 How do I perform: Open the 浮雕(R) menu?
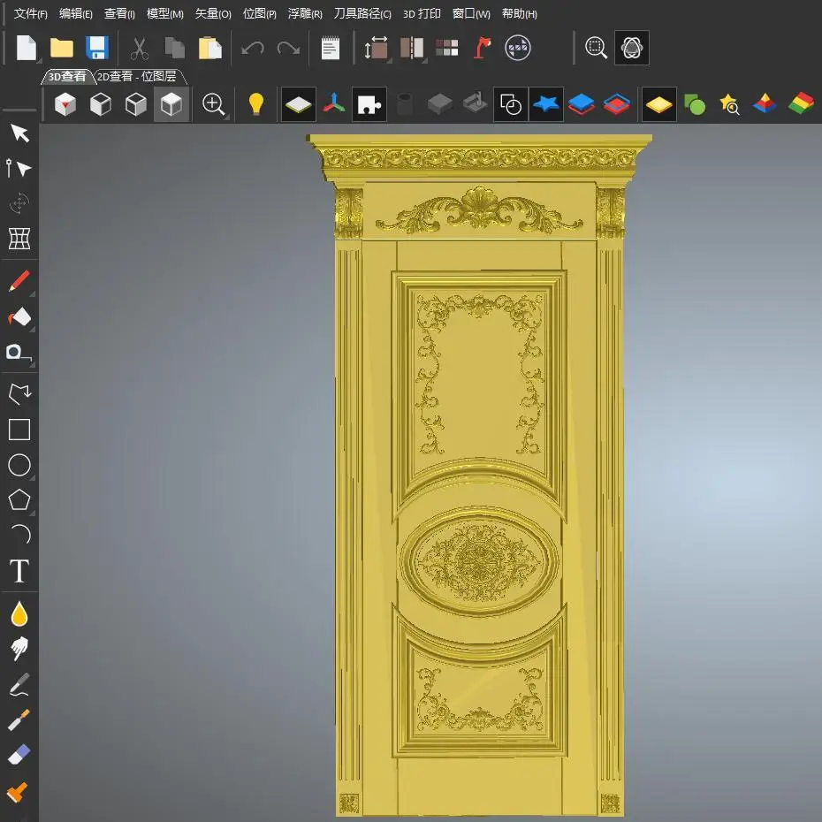coord(305,13)
